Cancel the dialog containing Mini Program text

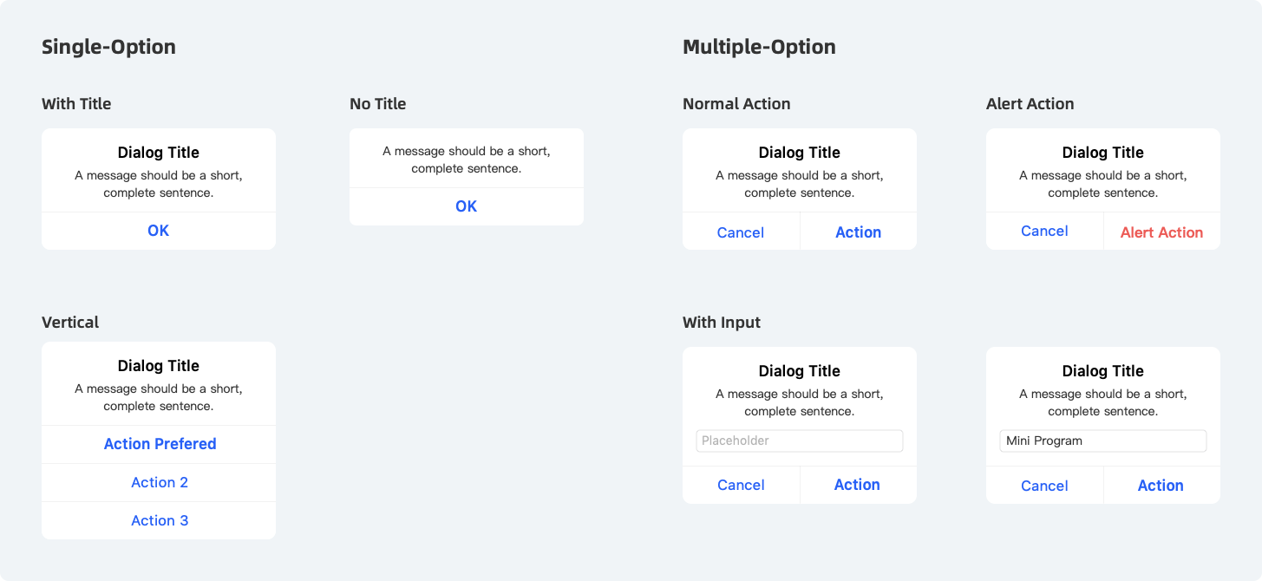pyautogui.click(x=1044, y=486)
